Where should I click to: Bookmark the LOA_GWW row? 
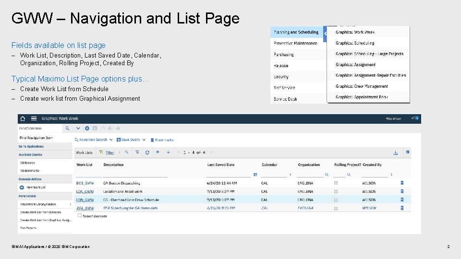[402, 191]
